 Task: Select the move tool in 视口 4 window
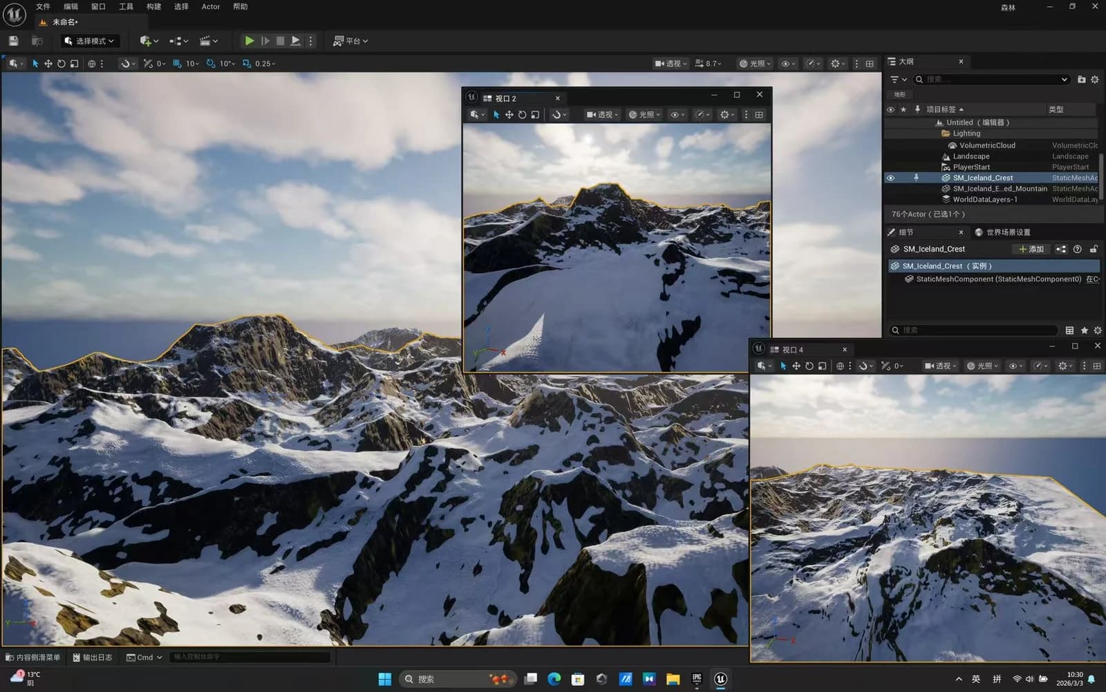(x=796, y=366)
